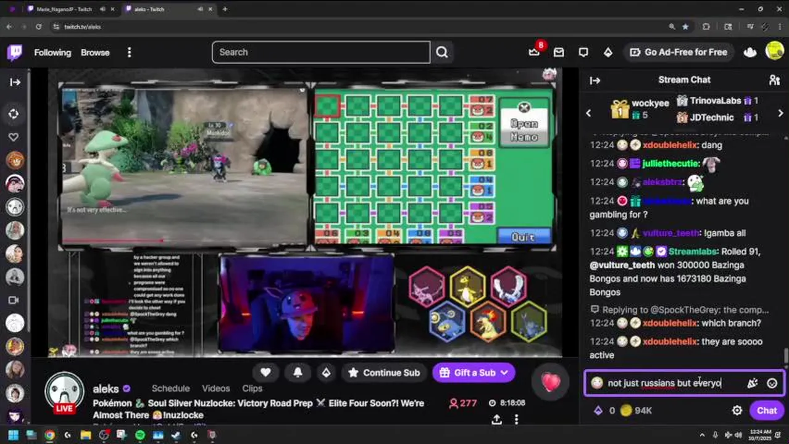Image resolution: width=789 pixels, height=444 pixels.
Task: Open a new browser tab
Action: pos(225,9)
